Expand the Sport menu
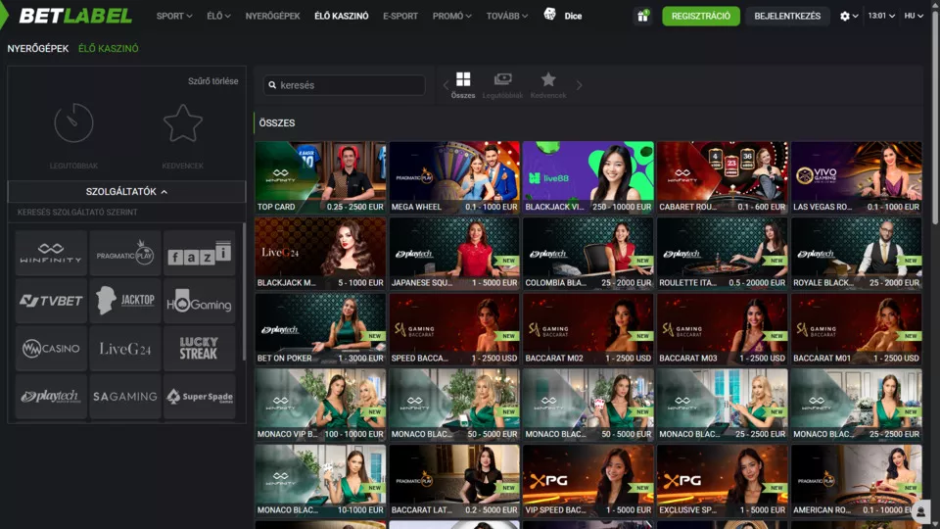 (174, 16)
